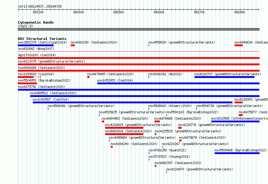Click the nsv6494290 (Sedlazeck2020) label
This screenshot has height=184, width=268.
point(134,144)
